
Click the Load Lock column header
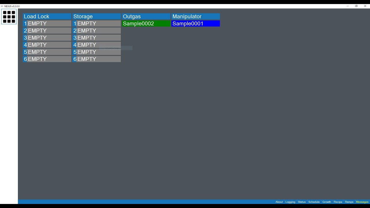(x=47, y=16)
